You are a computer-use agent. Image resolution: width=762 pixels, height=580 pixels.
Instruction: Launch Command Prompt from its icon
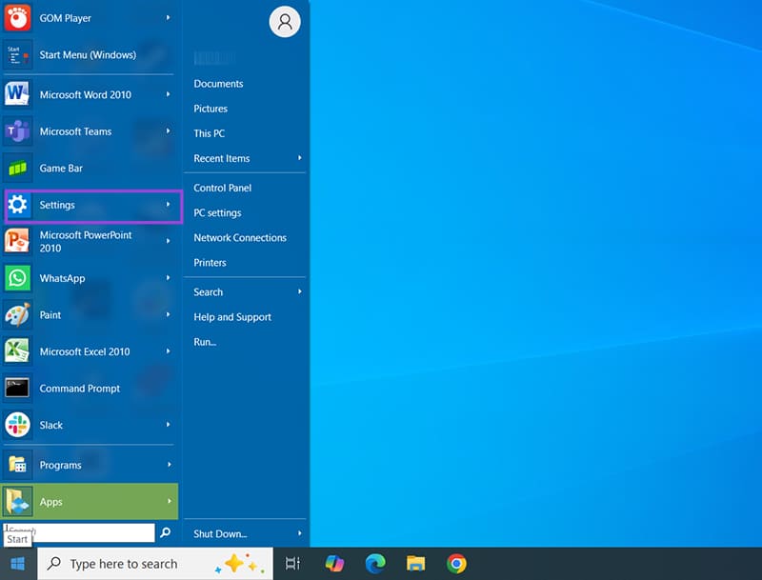click(x=17, y=389)
